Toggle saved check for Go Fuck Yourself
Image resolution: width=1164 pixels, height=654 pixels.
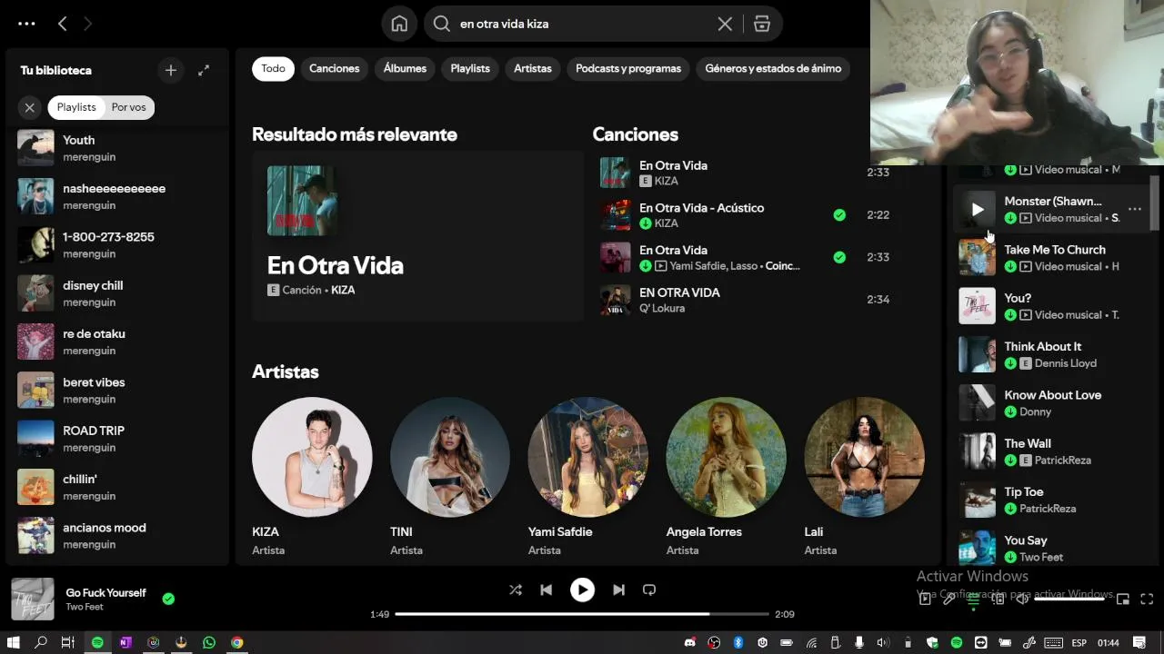[168, 599]
